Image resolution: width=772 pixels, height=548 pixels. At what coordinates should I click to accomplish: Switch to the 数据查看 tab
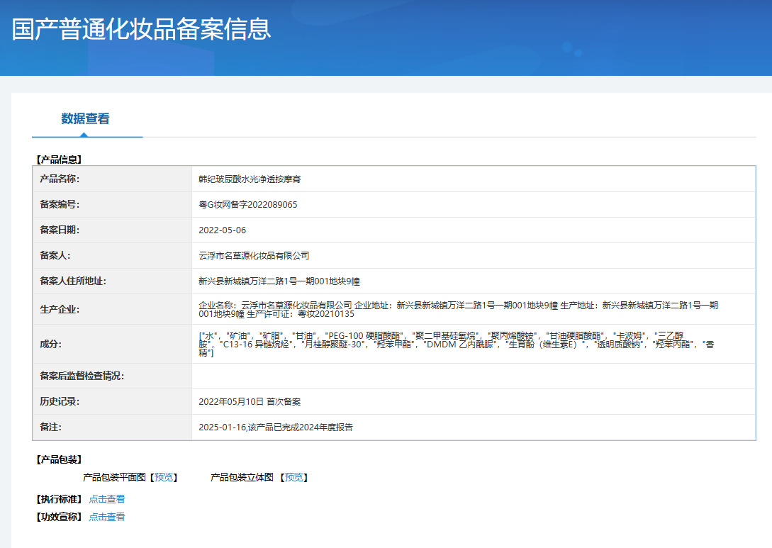coord(85,119)
